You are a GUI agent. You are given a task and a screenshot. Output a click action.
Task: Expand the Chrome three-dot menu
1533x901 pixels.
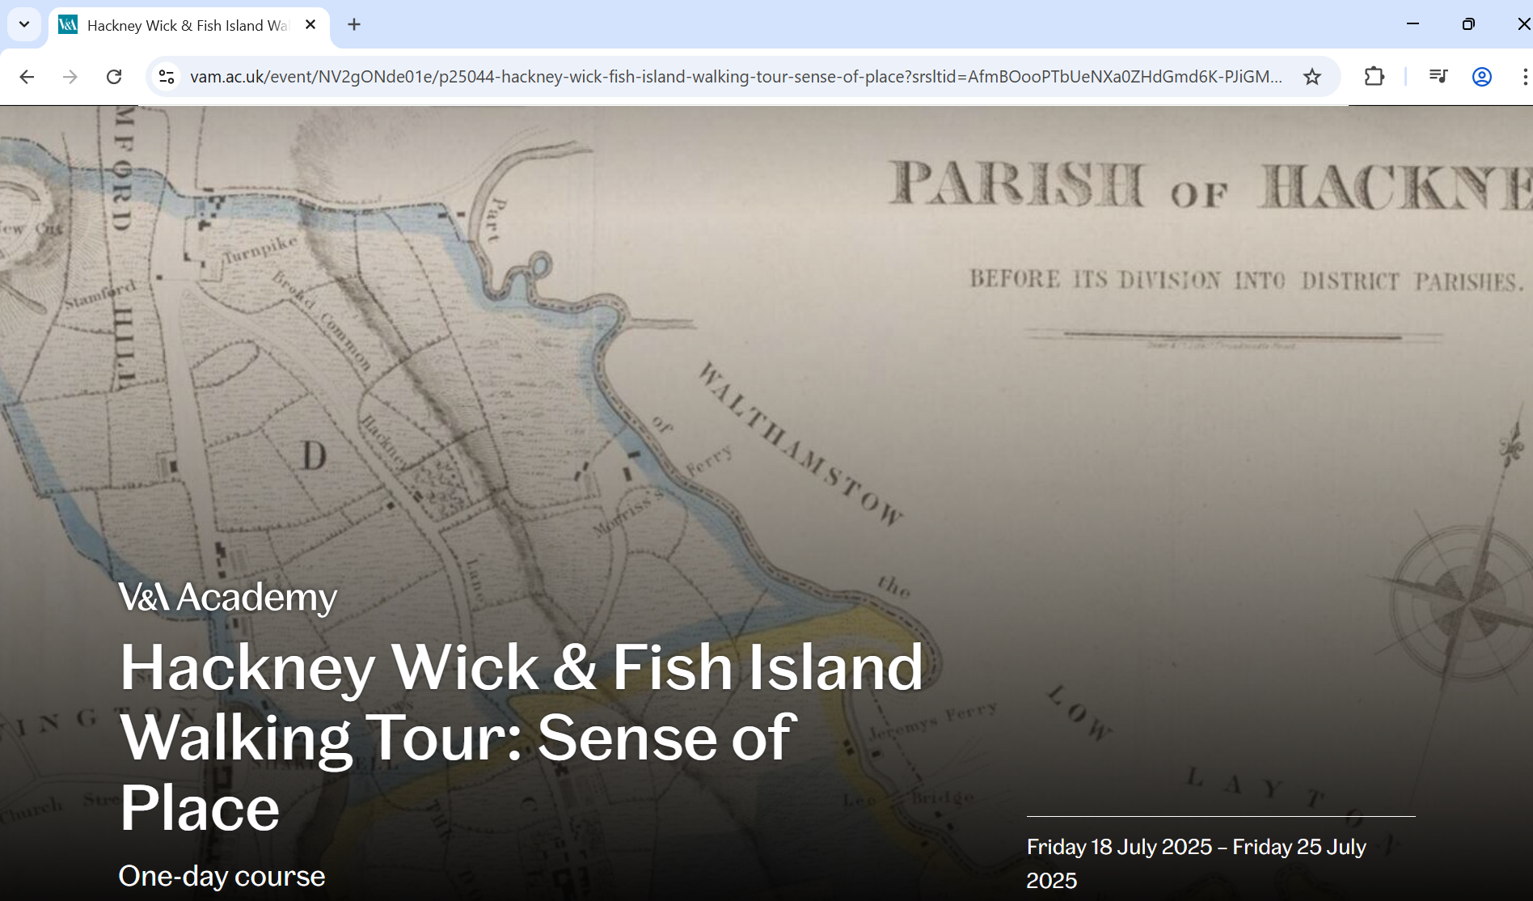tap(1524, 77)
